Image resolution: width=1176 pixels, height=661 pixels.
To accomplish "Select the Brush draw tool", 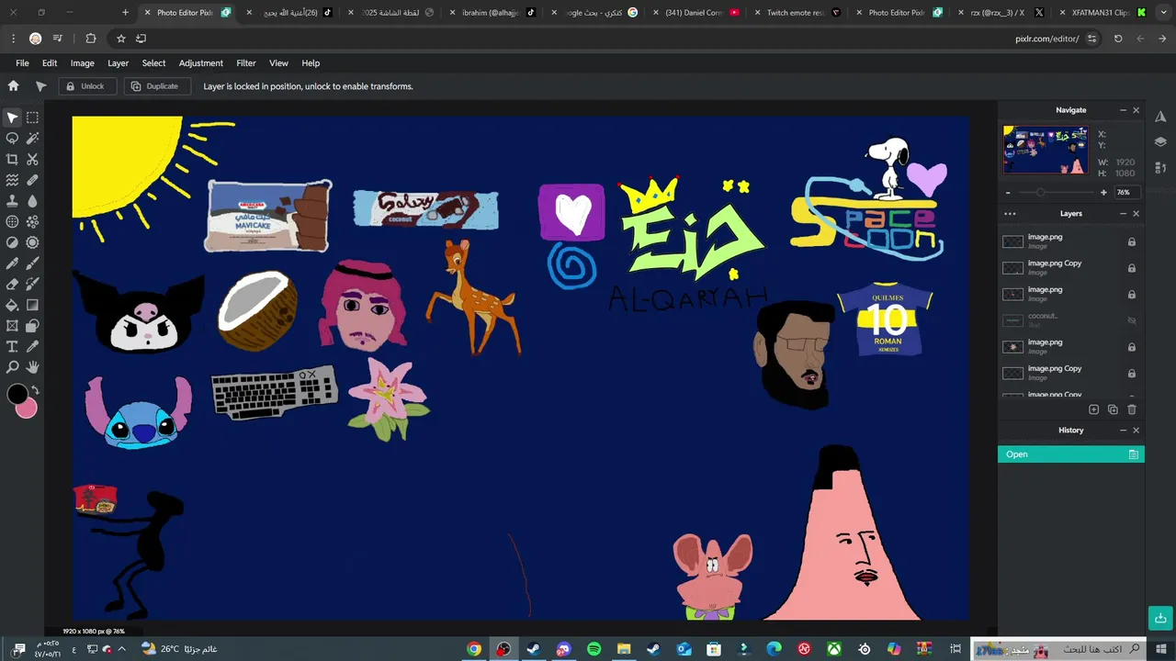I will (32, 263).
